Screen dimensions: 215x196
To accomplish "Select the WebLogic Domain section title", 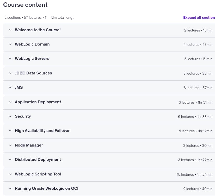I will (x=32, y=44).
